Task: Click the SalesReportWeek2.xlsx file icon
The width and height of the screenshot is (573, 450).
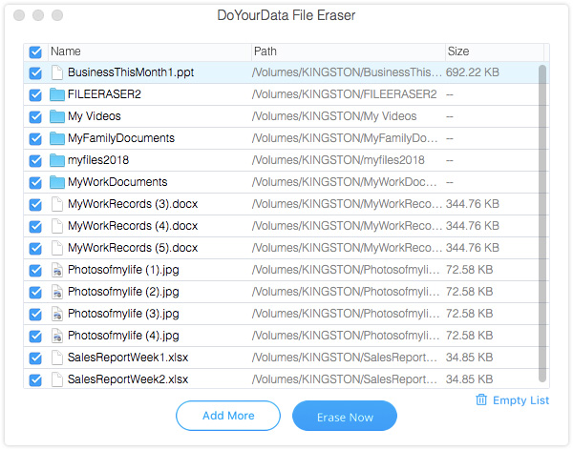Action: tap(56, 379)
